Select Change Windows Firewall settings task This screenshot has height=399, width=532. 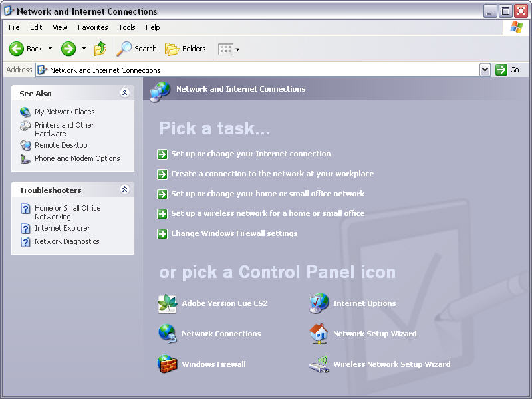point(233,233)
